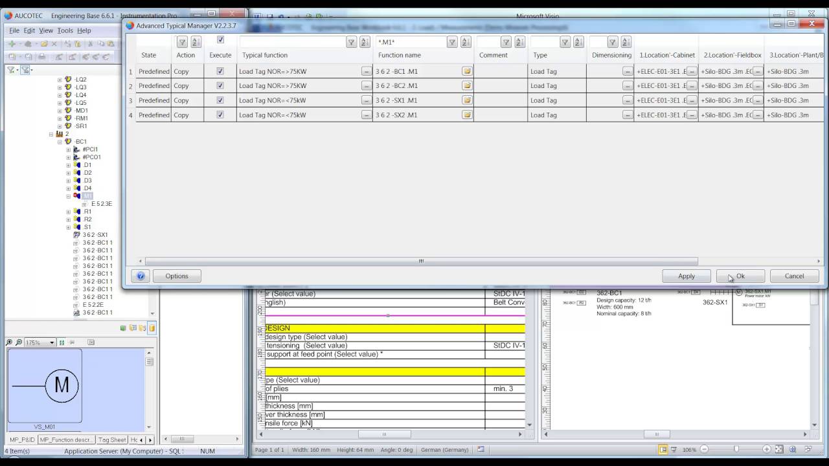Open Edit menu in Engineering Base
This screenshot has width=829, height=466.
29,30
